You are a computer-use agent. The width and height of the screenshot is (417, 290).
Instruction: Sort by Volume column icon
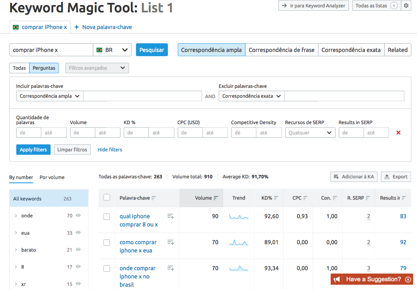tap(216, 198)
